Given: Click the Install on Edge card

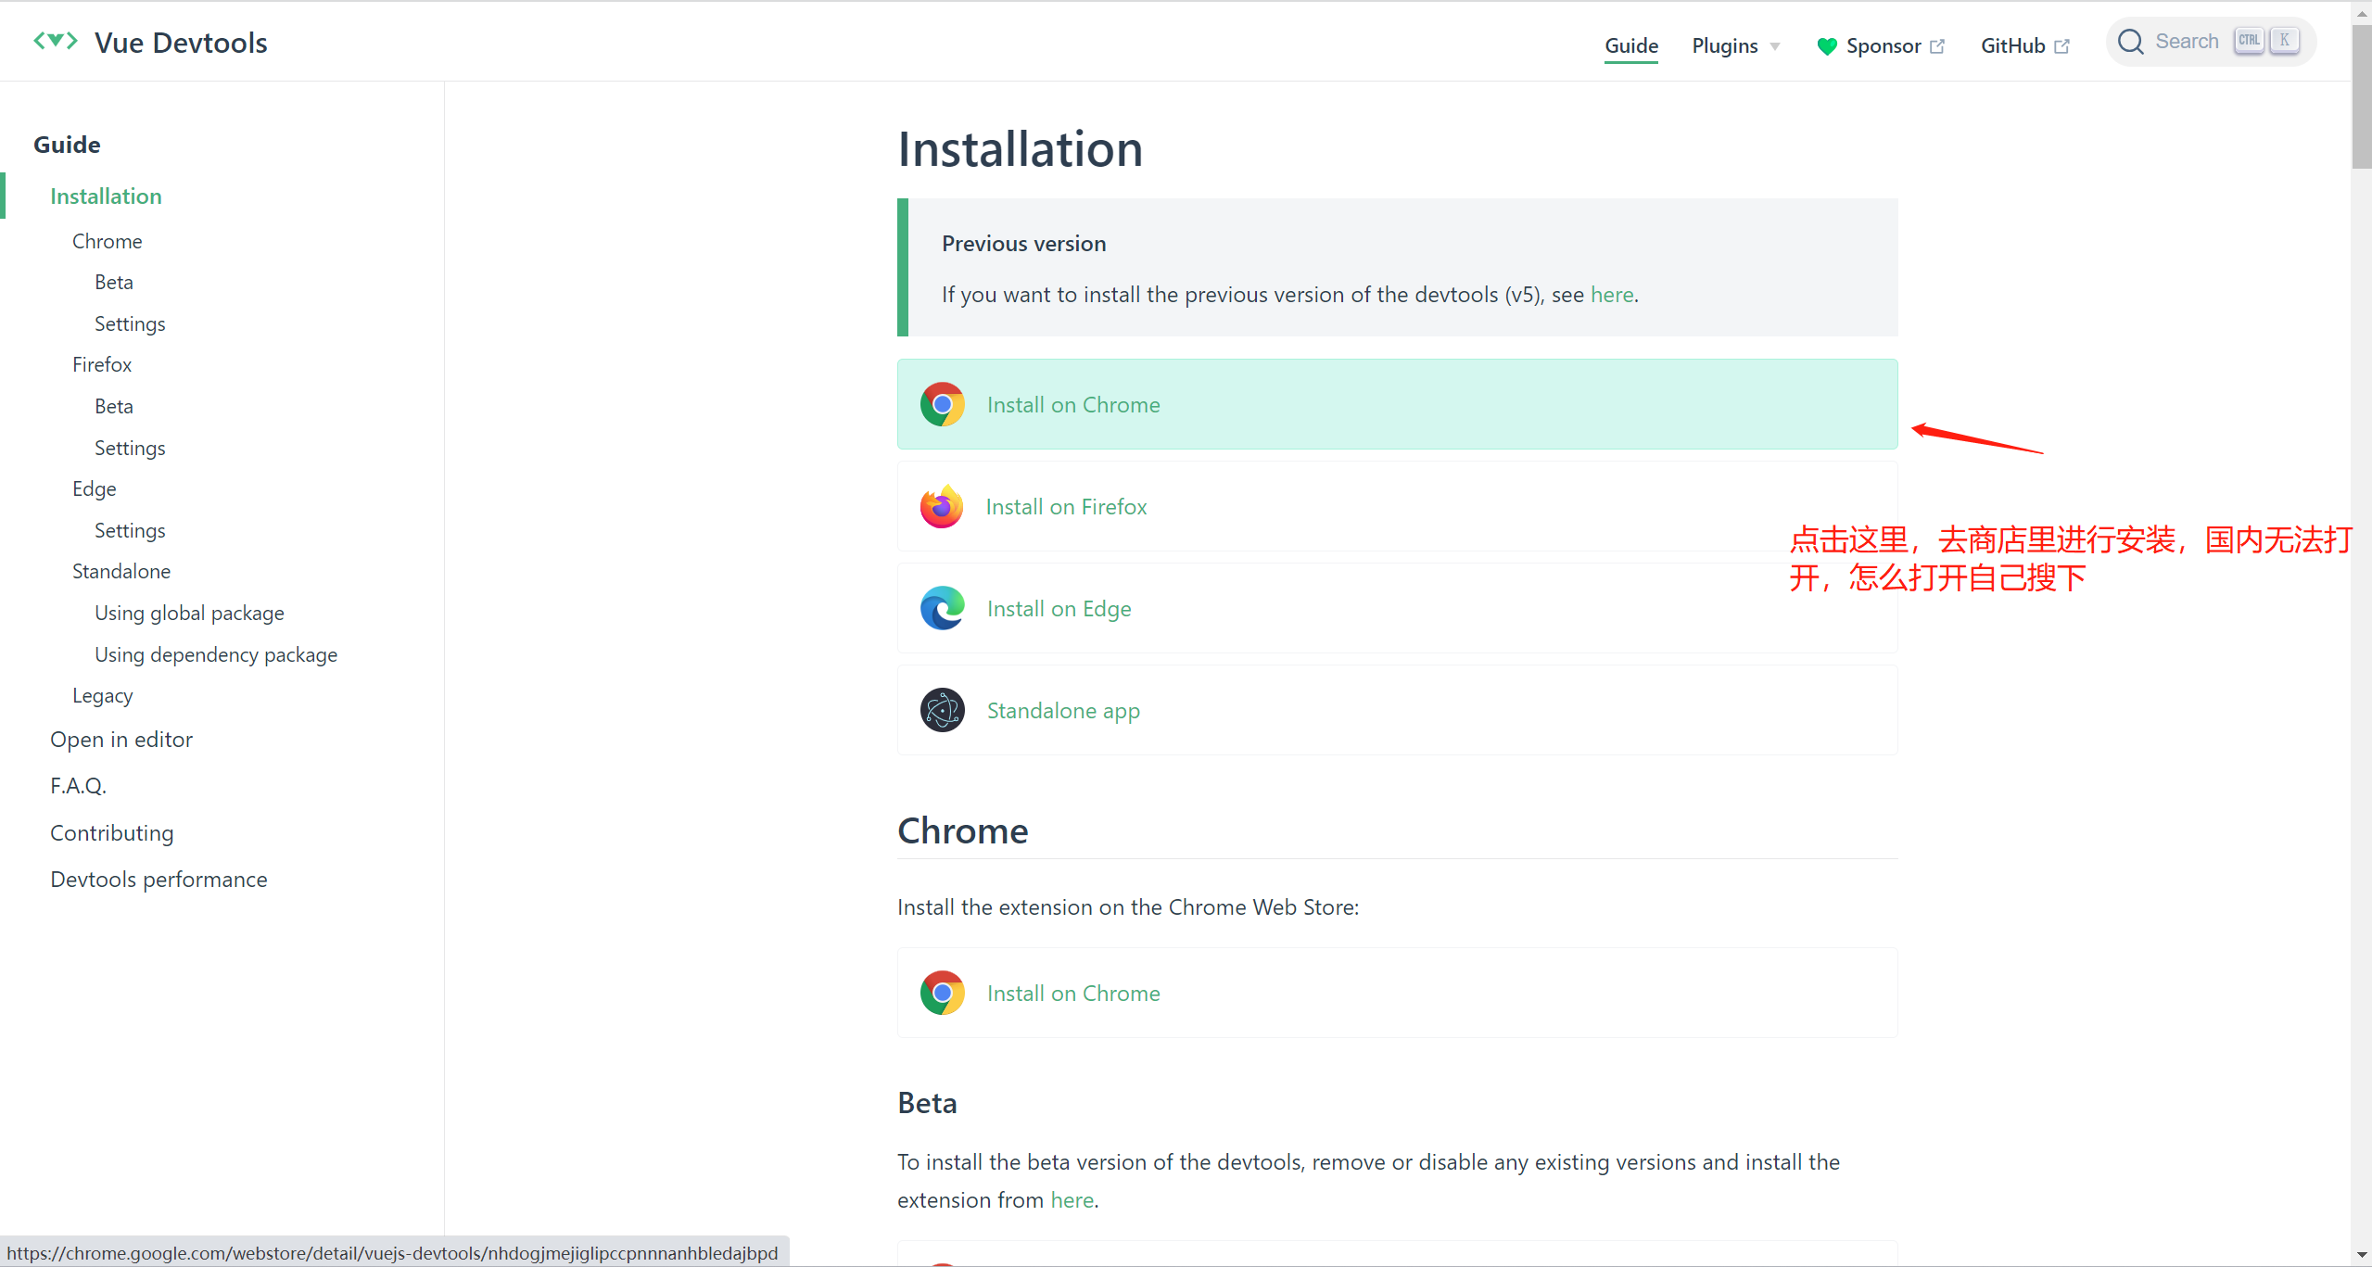Looking at the screenshot, I should (1397, 608).
